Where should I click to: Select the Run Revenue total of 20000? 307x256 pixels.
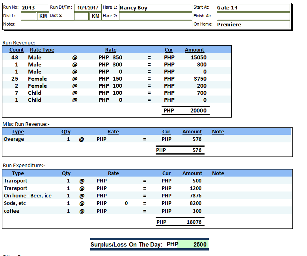click(198, 111)
